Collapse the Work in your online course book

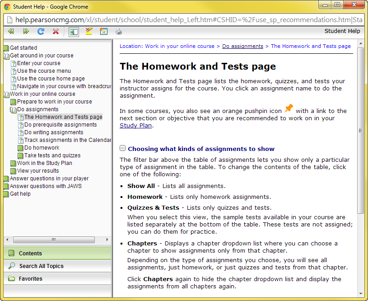pos(40,94)
